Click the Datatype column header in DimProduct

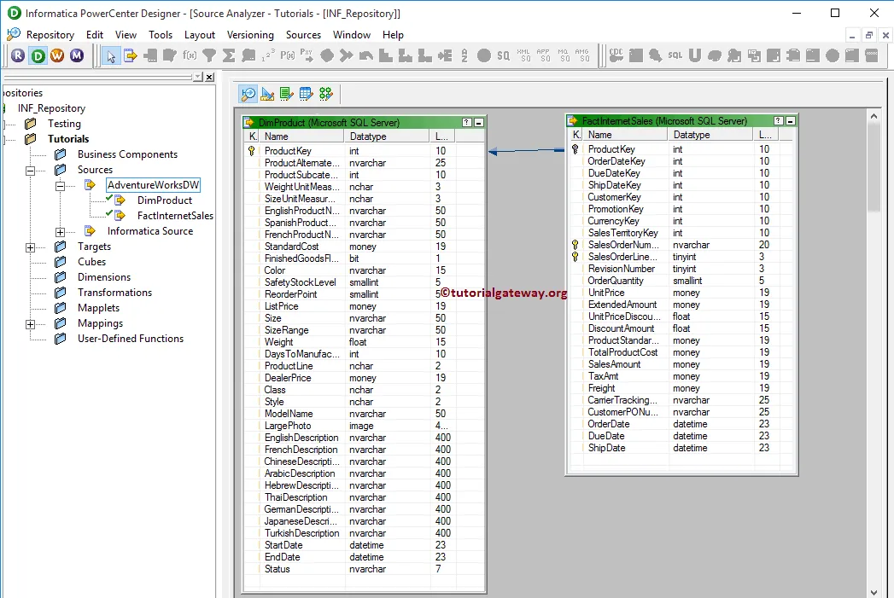click(x=387, y=136)
